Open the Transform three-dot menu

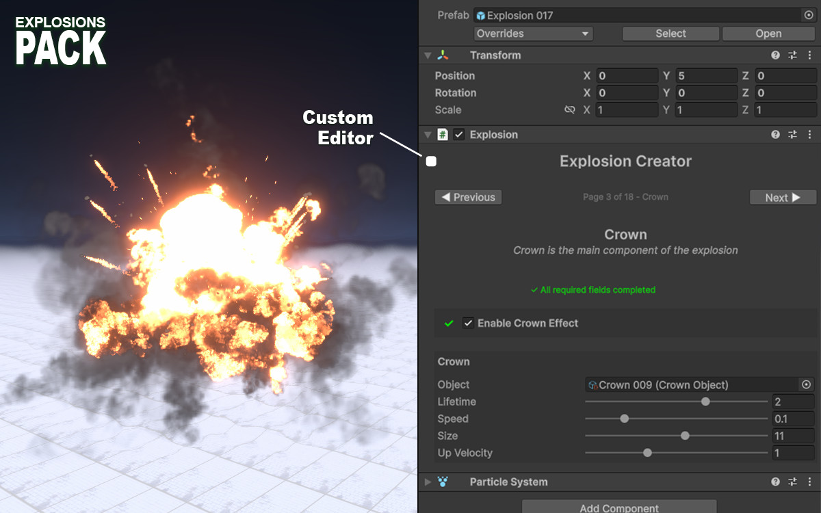(x=809, y=55)
